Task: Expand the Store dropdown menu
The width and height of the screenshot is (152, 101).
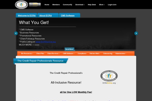Action: 102,5
